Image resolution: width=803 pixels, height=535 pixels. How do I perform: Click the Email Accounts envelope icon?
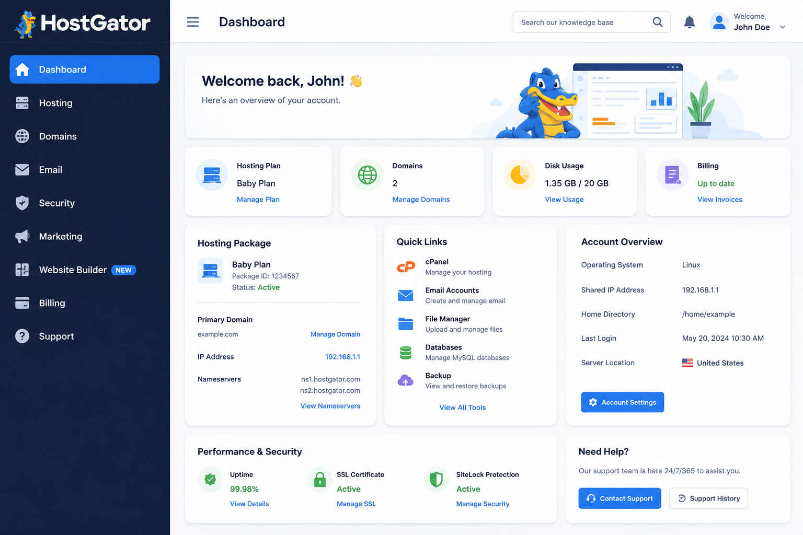tap(406, 295)
